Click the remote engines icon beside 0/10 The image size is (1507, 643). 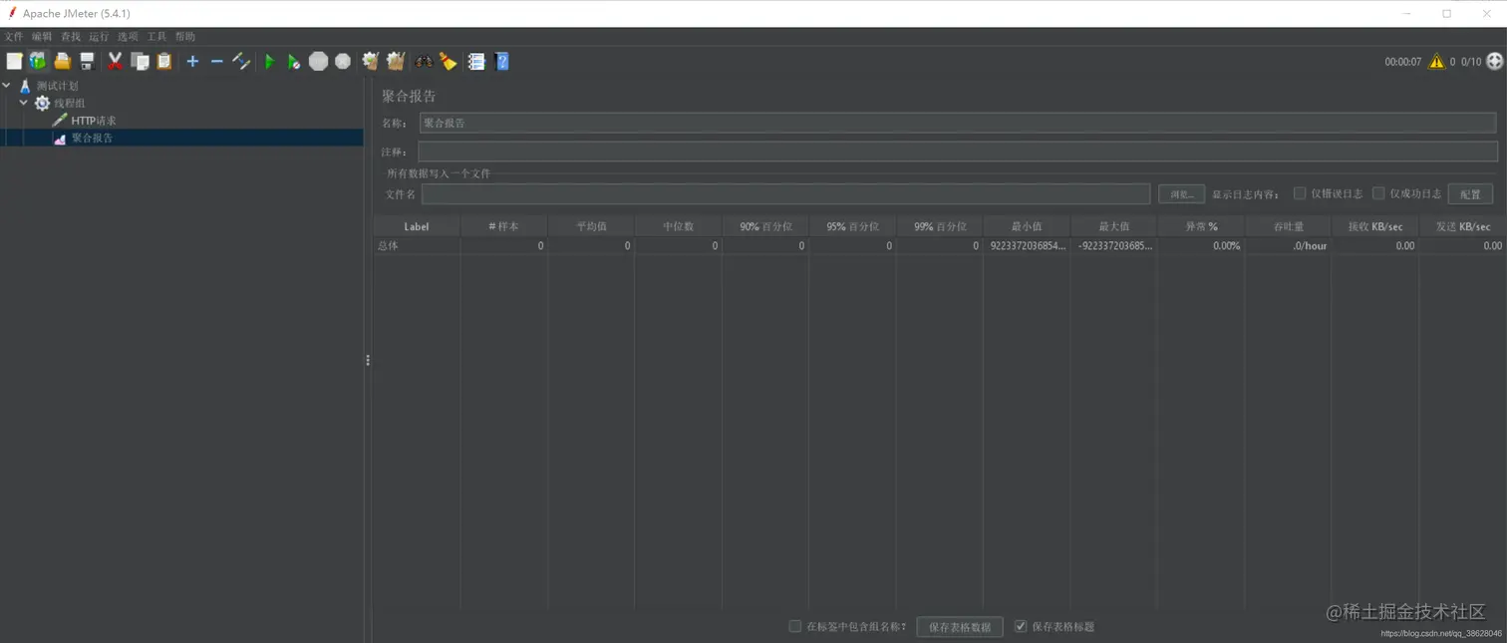[x=1494, y=62]
